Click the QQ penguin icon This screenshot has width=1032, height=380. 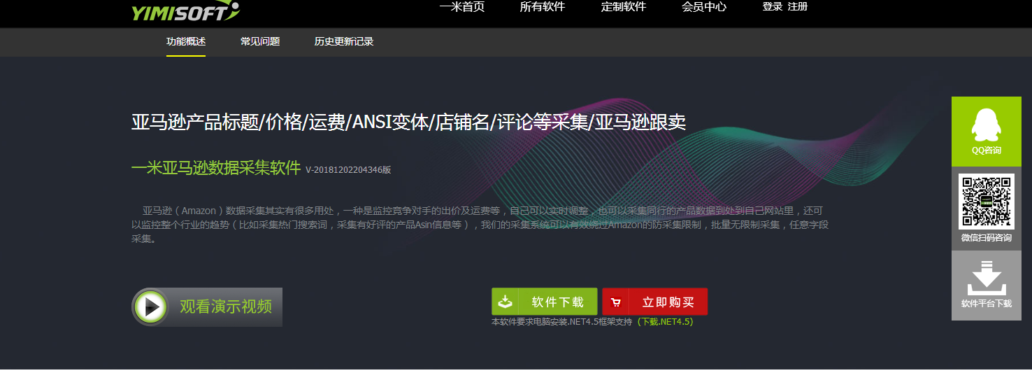pyautogui.click(x=987, y=125)
